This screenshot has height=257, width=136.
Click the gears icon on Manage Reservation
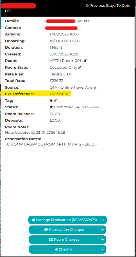tap(33, 220)
